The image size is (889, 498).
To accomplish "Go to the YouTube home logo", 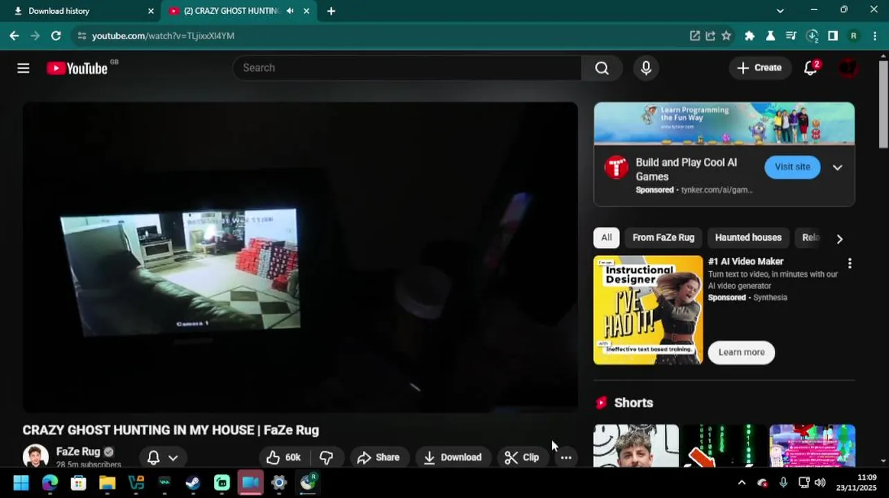I will pos(77,68).
